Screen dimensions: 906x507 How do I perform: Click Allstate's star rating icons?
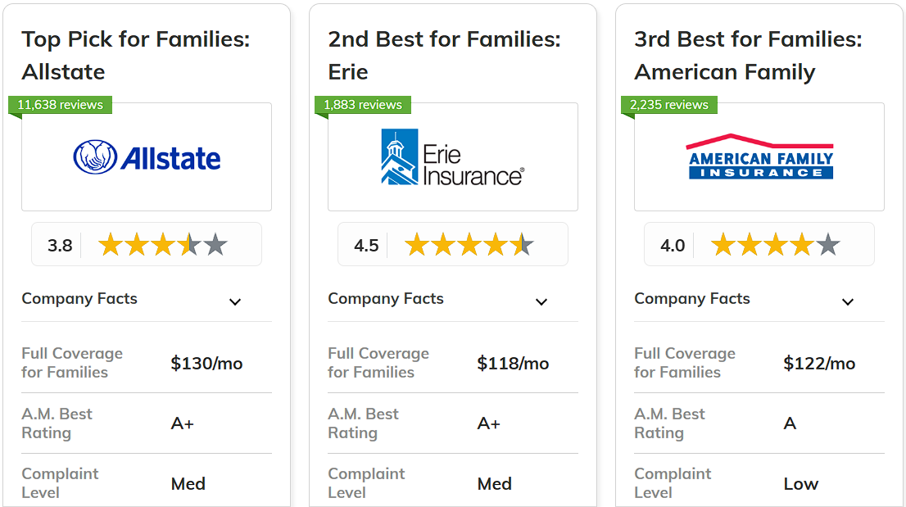click(x=163, y=245)
